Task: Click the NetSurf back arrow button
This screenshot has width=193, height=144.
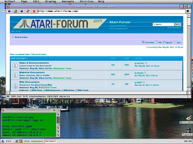Action: [9, 11]
